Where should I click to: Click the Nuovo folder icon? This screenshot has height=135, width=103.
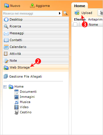pyautogui.click(x=7, y=6)
